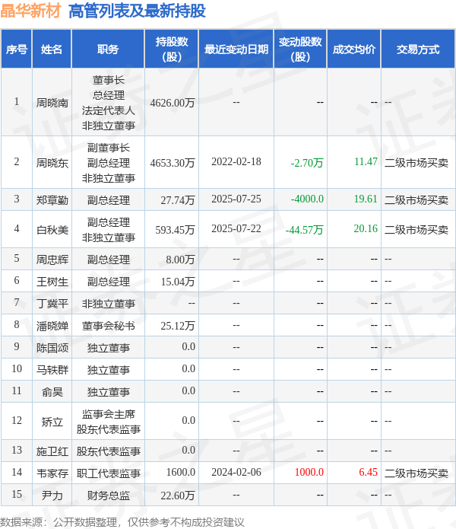Click 二级市场买卖 in 韦家存's row
Image resolution: width=456 pixels, height=529 pixels.
[x=416, y=473]
